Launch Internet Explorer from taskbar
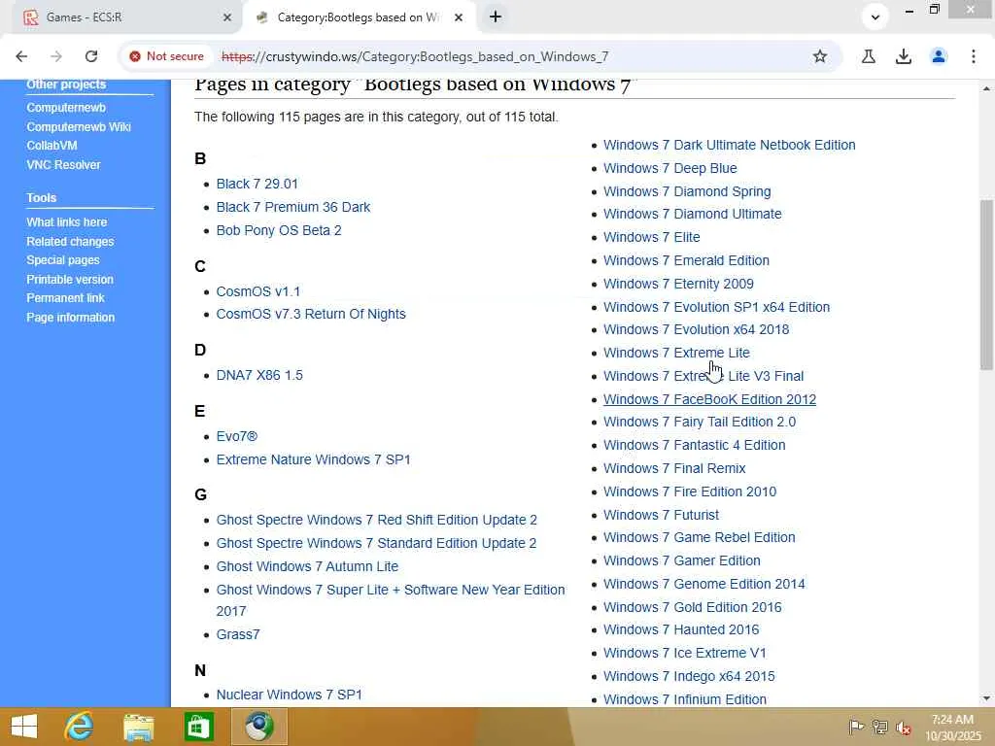This screenshot has height=746, width=995. [x=80, y=727]
